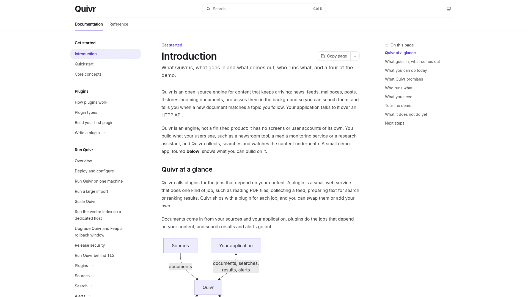
Task: Click the On this page list icon
Action: [387, 45]
